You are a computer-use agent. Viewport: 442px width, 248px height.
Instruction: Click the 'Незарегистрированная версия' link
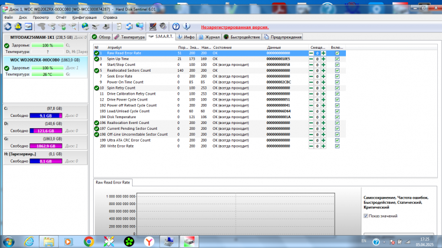coord(235,27)
